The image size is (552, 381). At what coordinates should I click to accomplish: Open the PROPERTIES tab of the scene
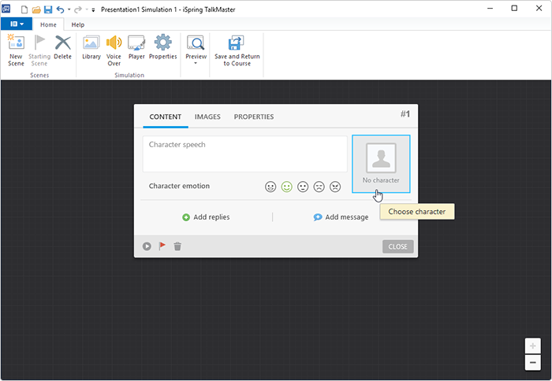(x=254, y=117)
